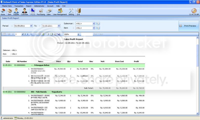Click the print report icon in viewer
This screenshot has height=120, width=200.
click(47, 34)
